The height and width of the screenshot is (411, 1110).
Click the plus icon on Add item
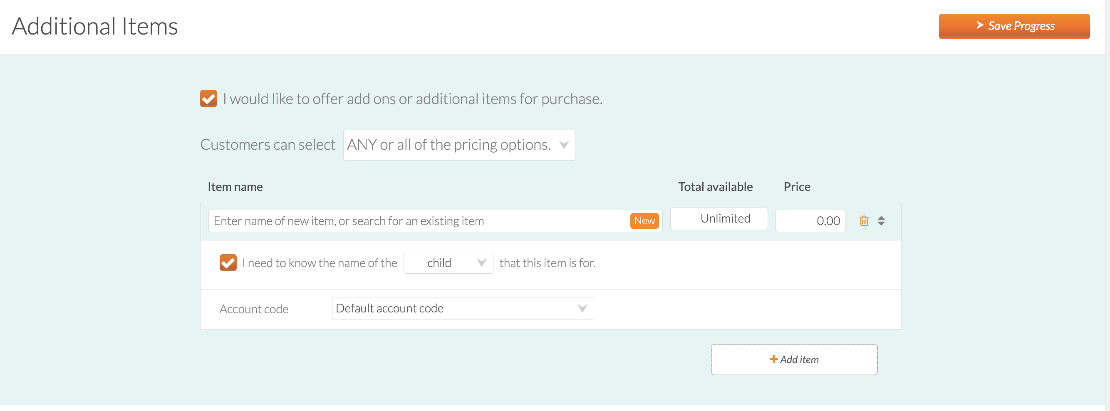pos(773,359)
